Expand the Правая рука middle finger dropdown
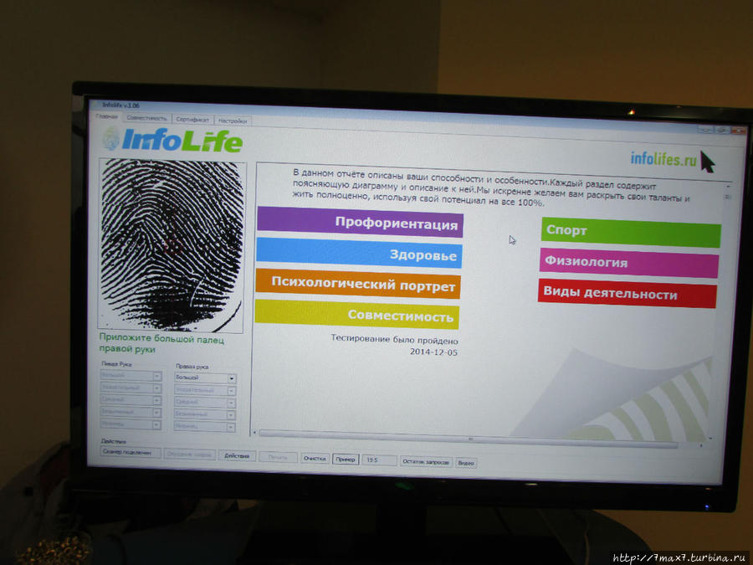The image size is (753, 565). [231, 403]
